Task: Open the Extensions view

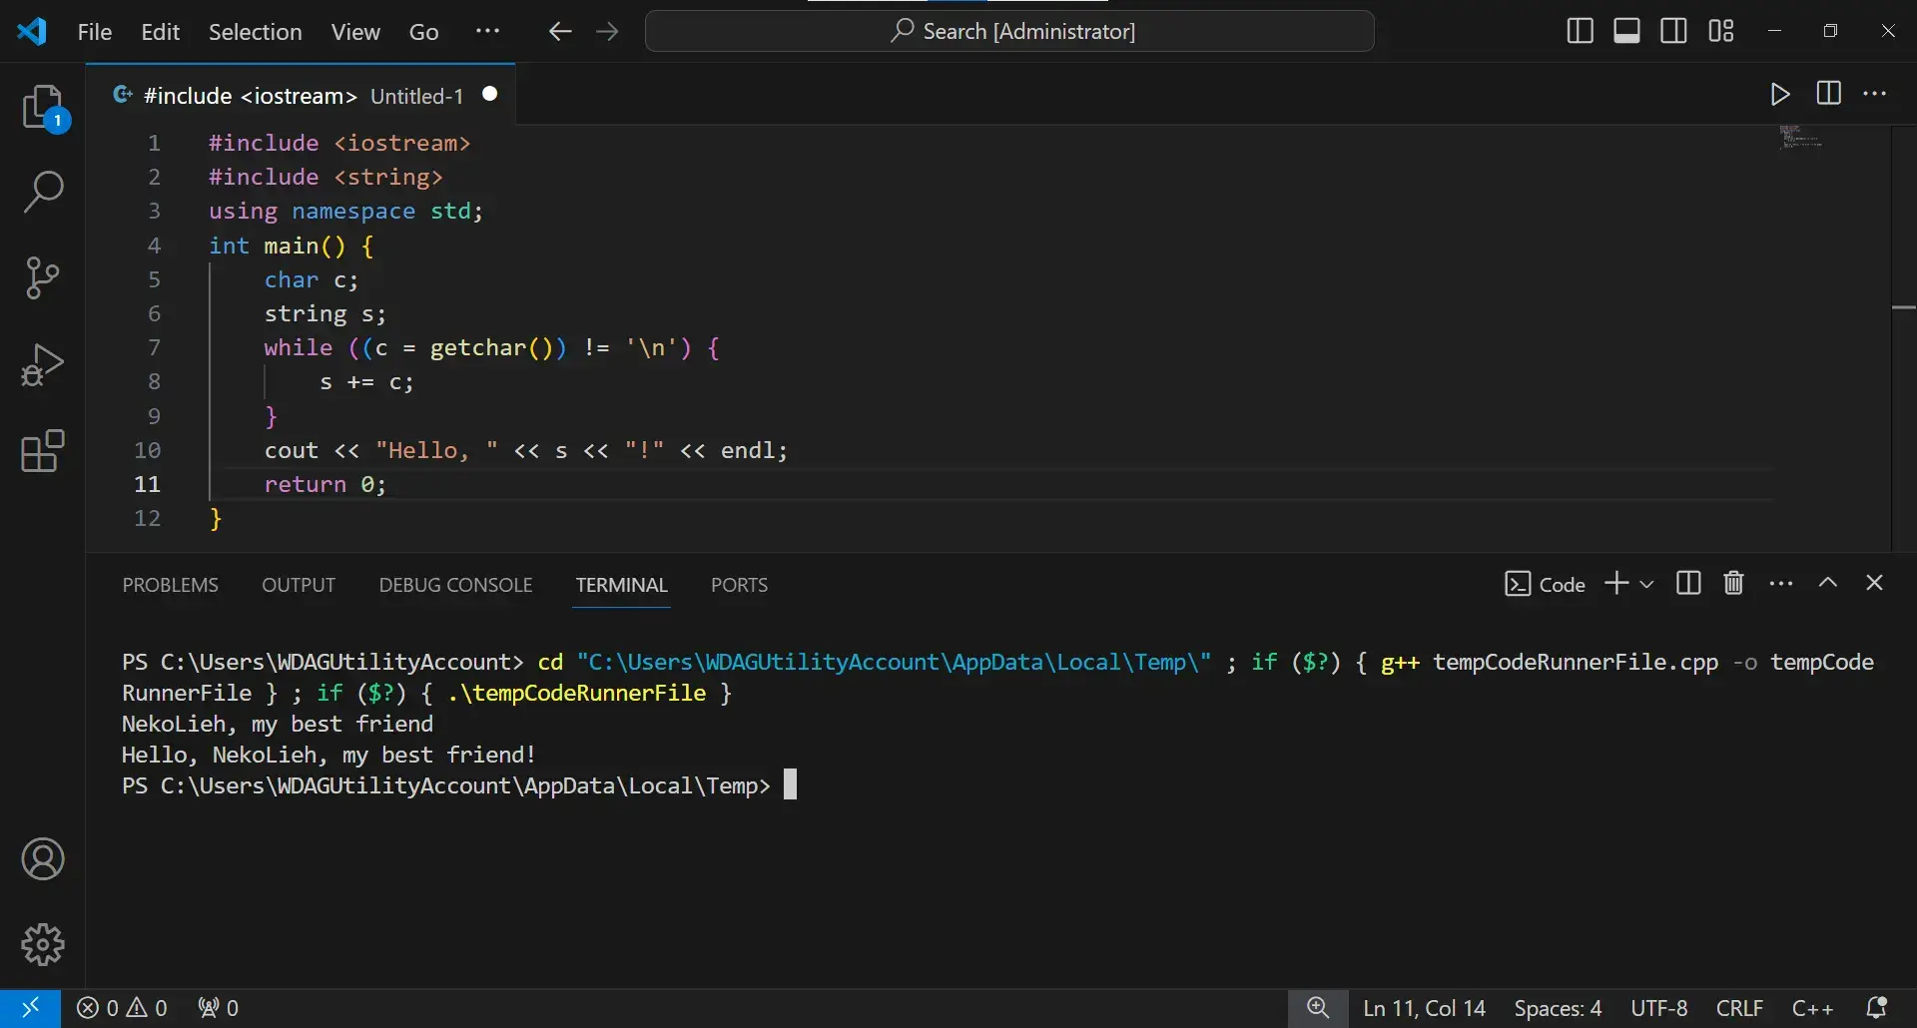Action: [43, 451]
